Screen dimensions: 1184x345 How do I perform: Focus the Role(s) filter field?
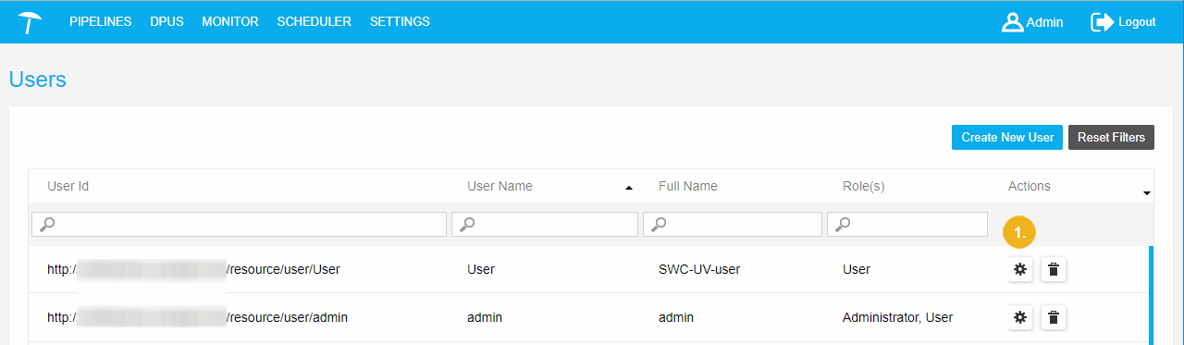click(x=907, y=224)
